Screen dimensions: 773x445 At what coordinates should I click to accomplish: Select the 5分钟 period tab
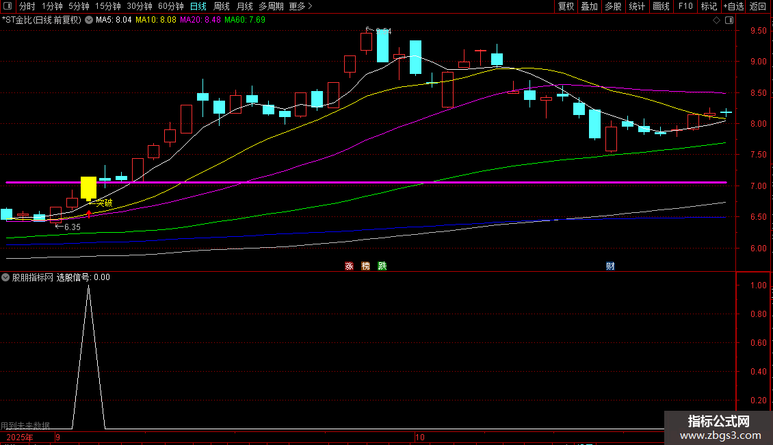click(79, 6)
